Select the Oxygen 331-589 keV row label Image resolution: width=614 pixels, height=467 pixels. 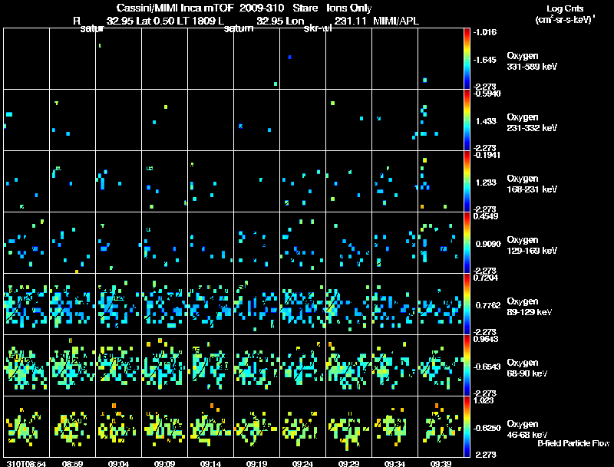coord(532,61)
